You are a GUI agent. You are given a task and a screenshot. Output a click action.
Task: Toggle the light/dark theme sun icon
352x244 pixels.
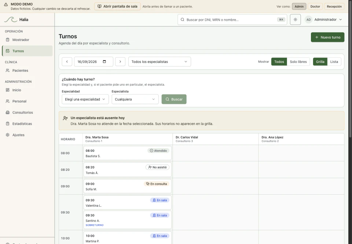[x=295, y=19]
